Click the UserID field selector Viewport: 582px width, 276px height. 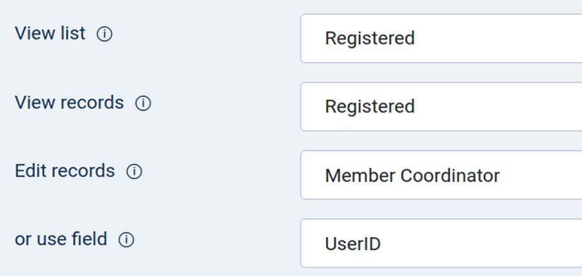click(353, 244)
